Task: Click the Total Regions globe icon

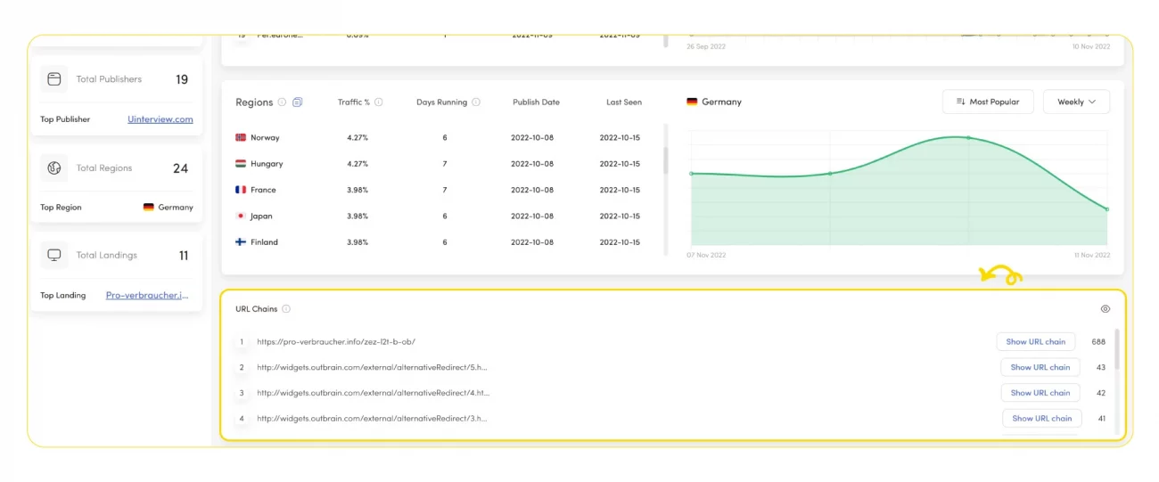Action: [x=54, y=167]
